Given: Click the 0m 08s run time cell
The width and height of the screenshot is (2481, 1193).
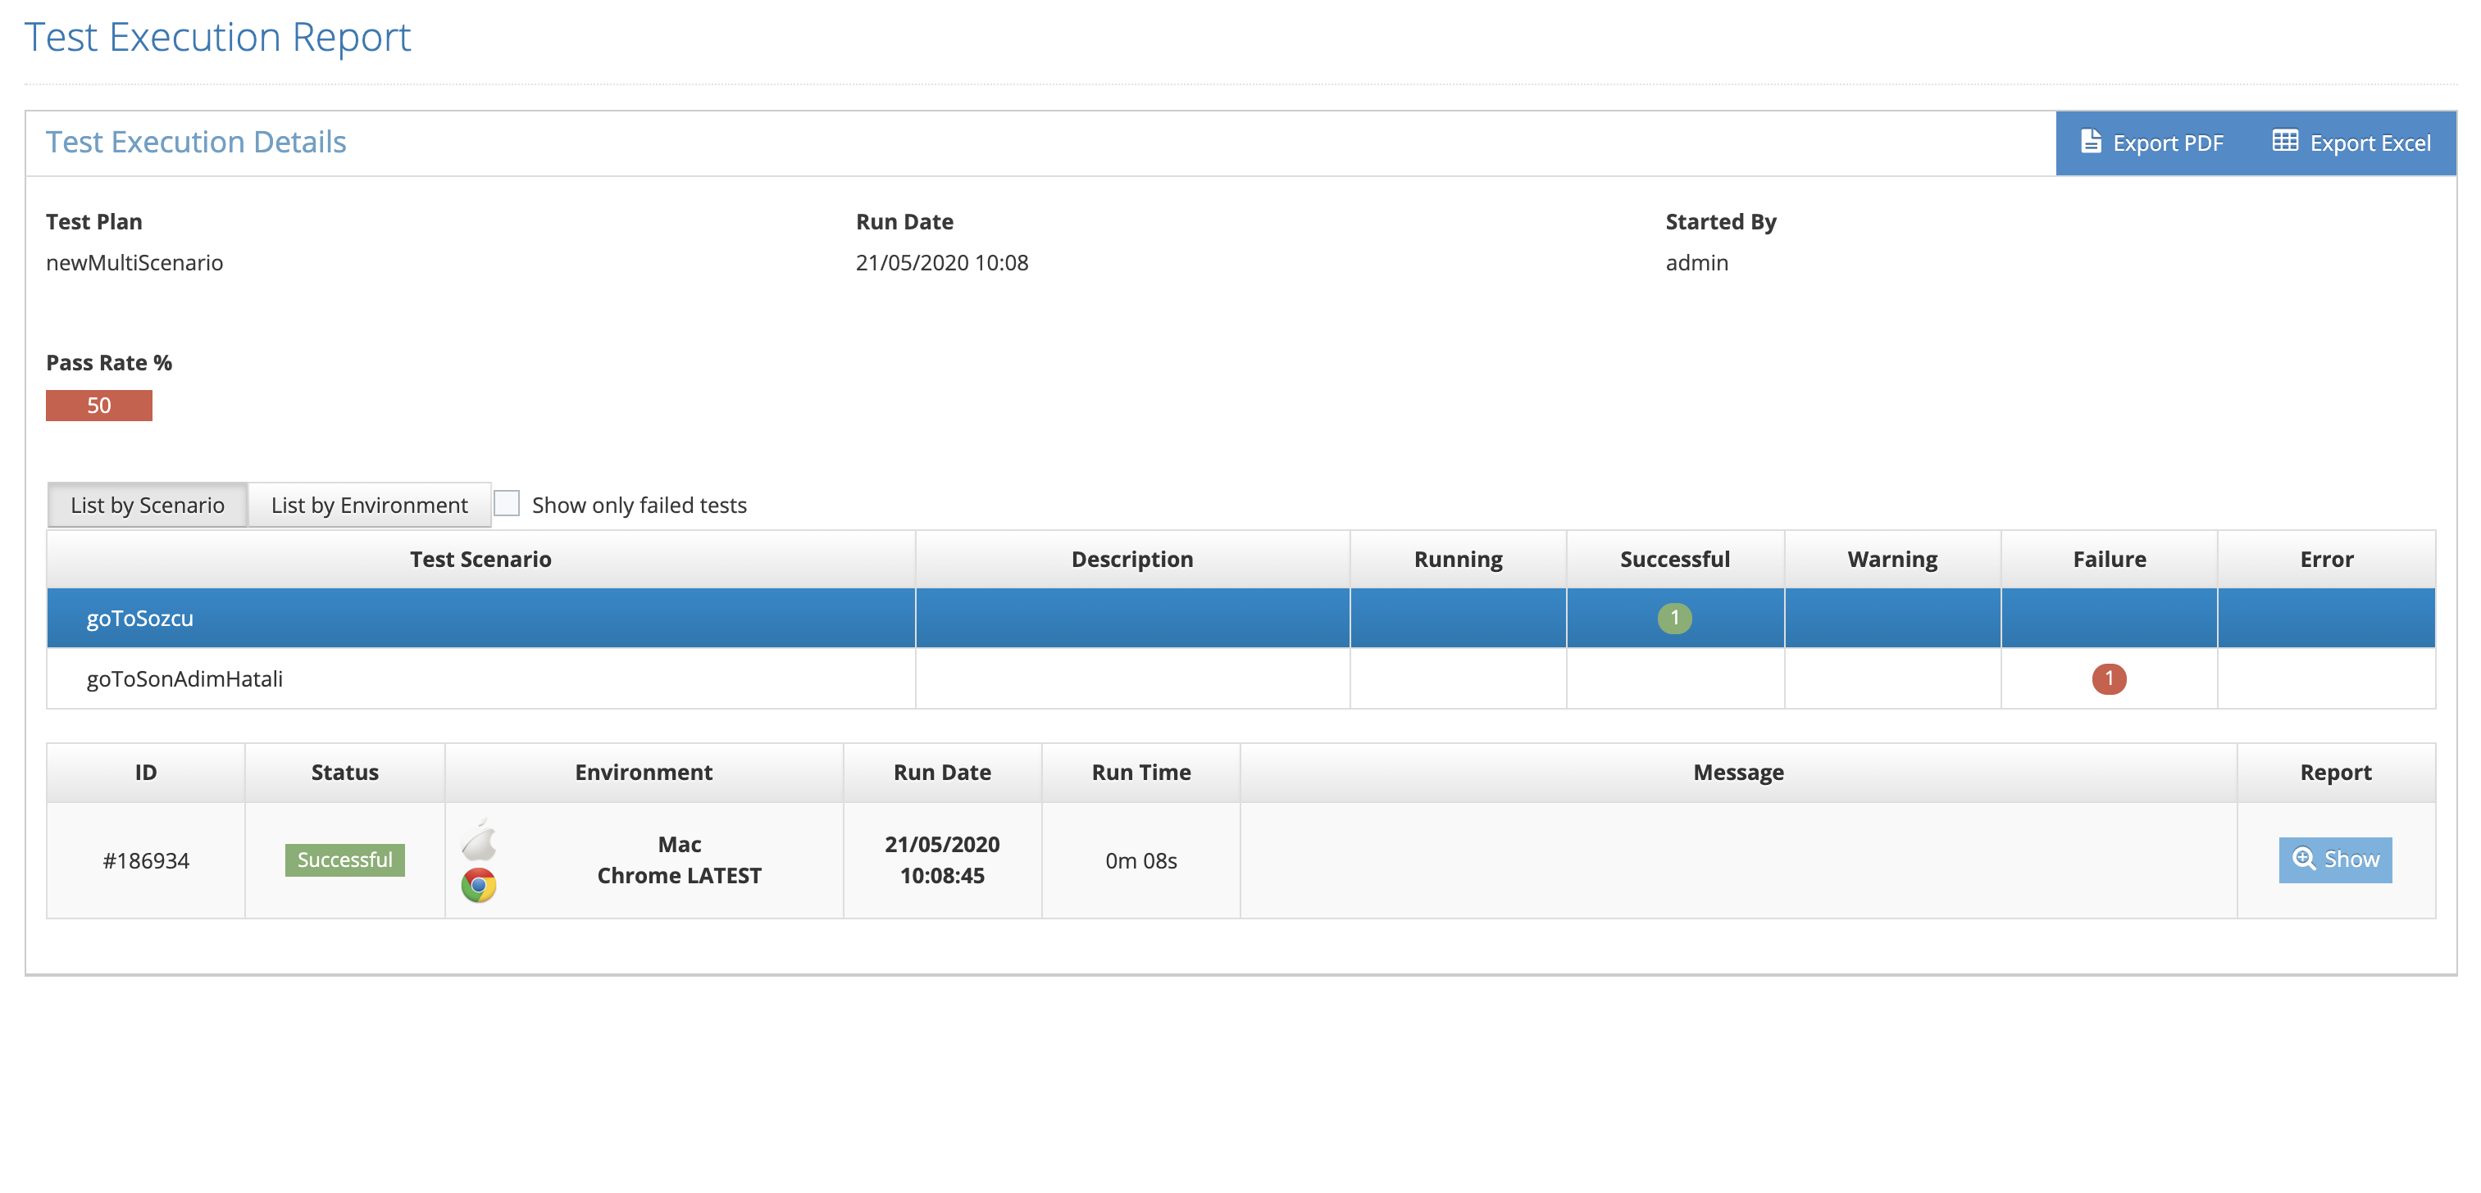Looking at the screenshot, I should [x=1140, y=860].
